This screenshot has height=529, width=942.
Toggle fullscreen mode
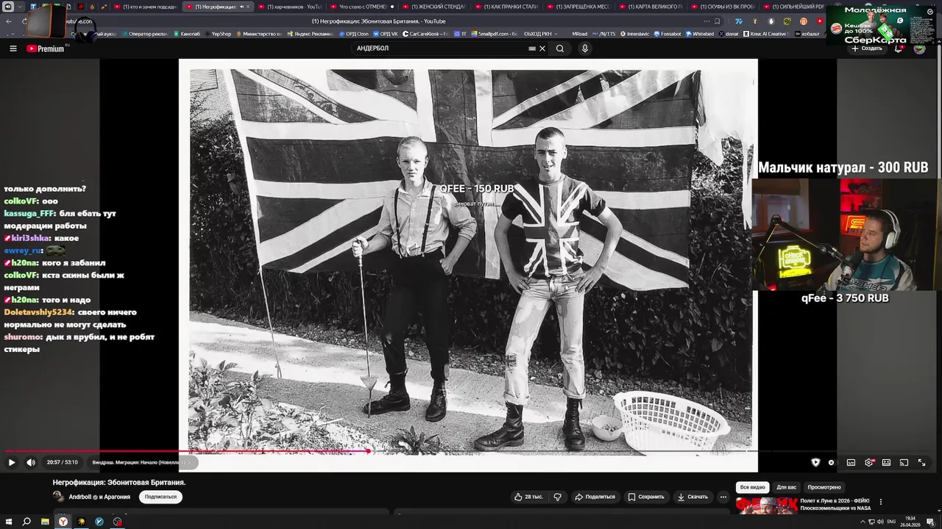(921, 462)
